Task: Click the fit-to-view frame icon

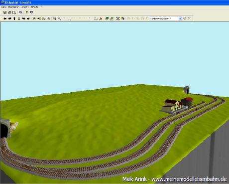Action: [x=118, y=18]
